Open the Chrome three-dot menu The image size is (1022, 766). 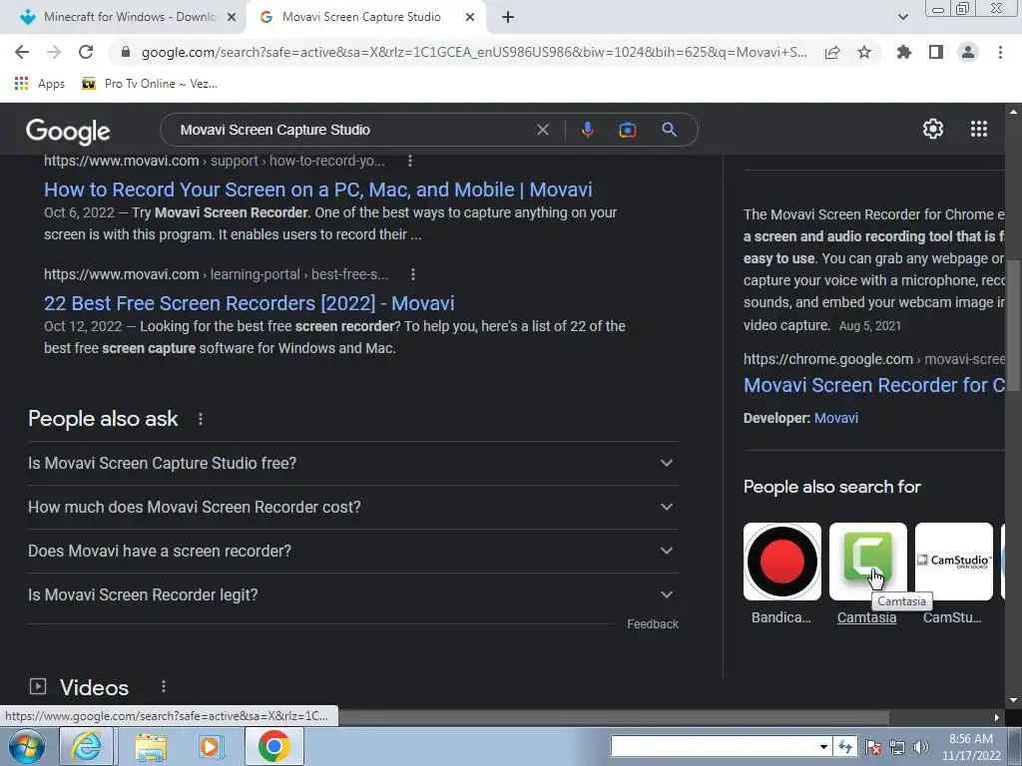click(x=1000, y=52)
